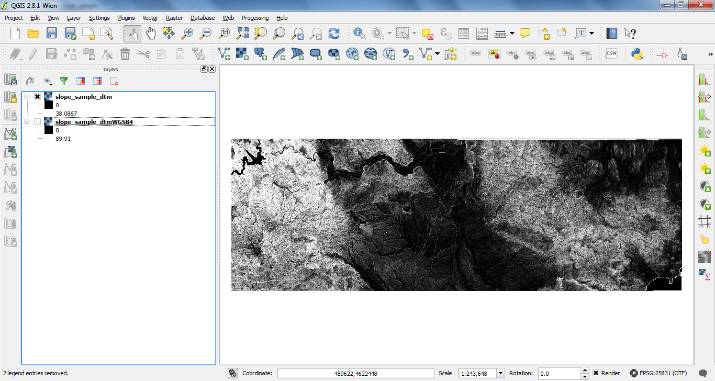Click the Add Vector Layer icon
Screen dimensions: 715x381
[x=224, y=53]
